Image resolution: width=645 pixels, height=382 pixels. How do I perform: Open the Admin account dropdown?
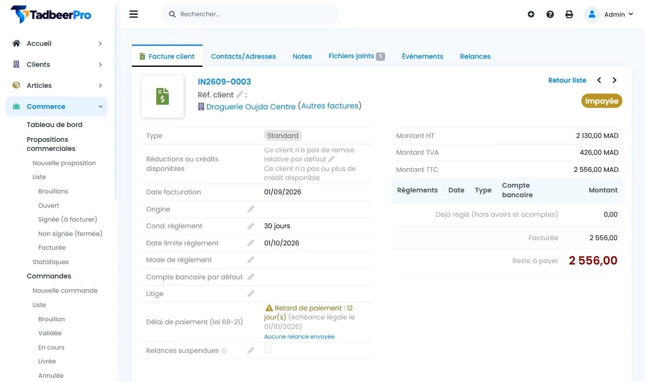[x=618, y=14]
